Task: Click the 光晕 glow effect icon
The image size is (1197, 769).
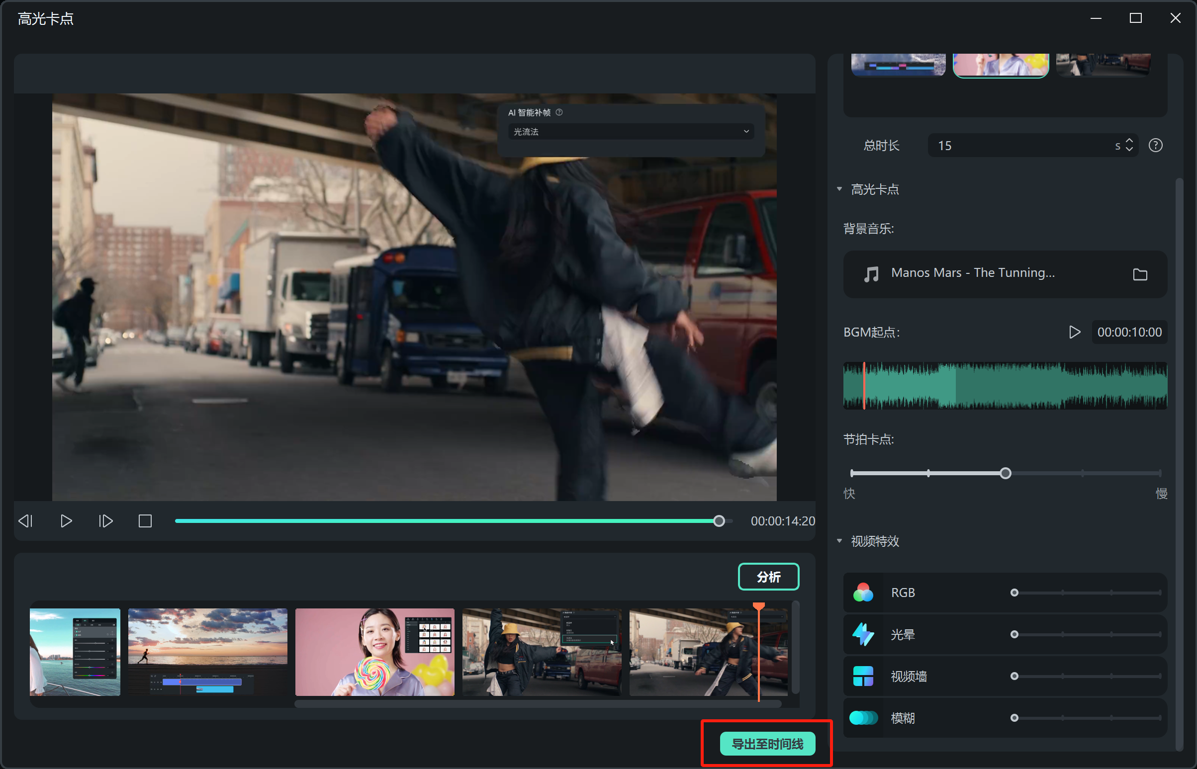Action: coord(863,635)
